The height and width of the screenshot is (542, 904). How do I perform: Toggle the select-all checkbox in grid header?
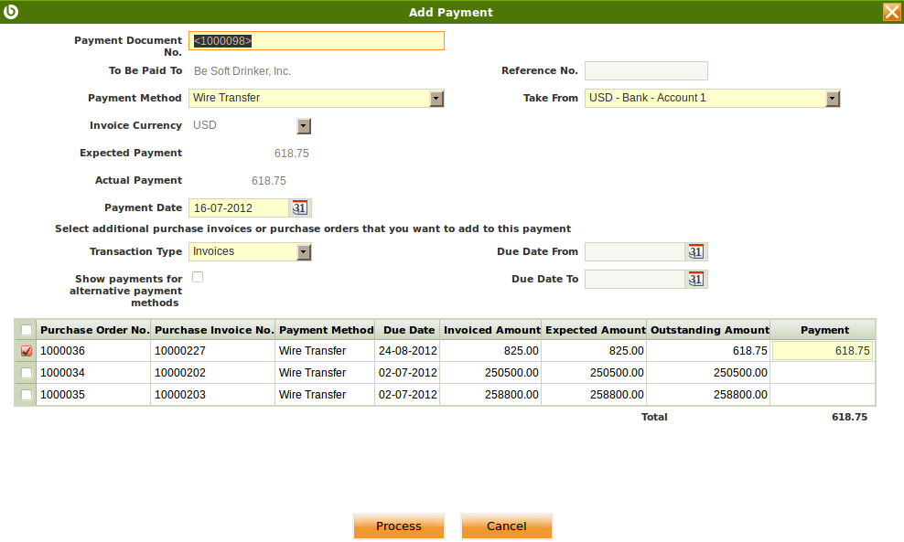(27, 330)
